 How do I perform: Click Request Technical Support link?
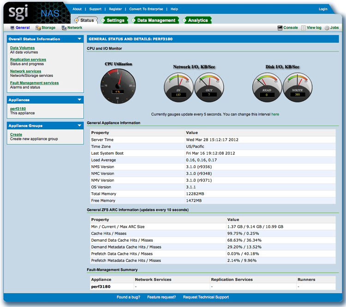(206, 297)
